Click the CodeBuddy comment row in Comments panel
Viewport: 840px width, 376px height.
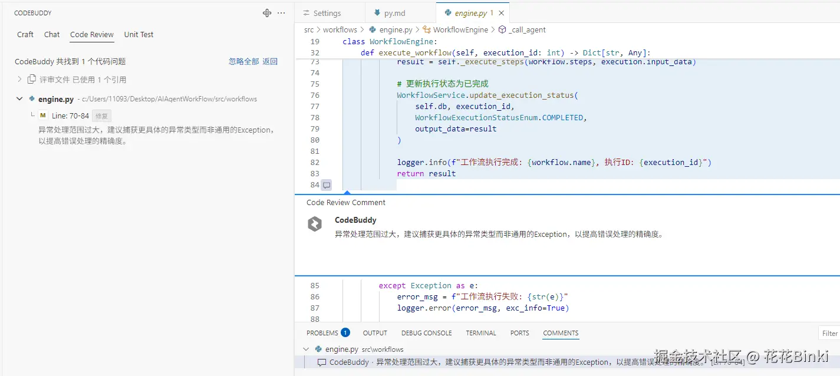[567, 362]
